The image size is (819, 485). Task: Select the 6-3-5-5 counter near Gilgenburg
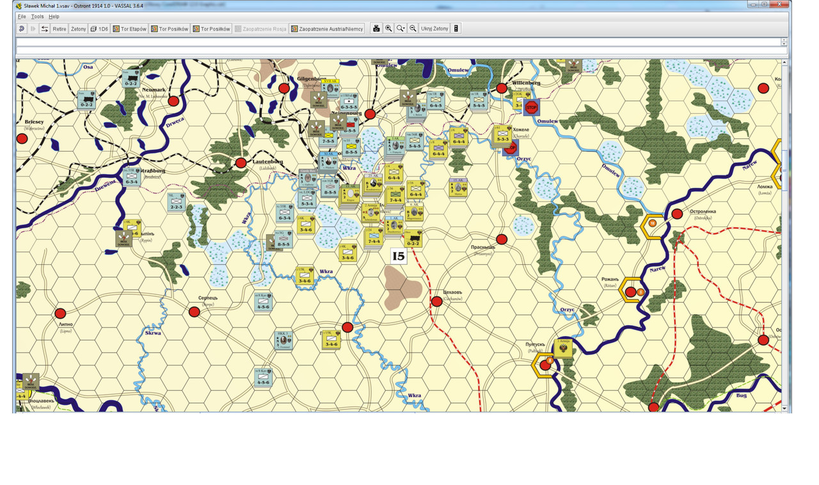point(349,102)
